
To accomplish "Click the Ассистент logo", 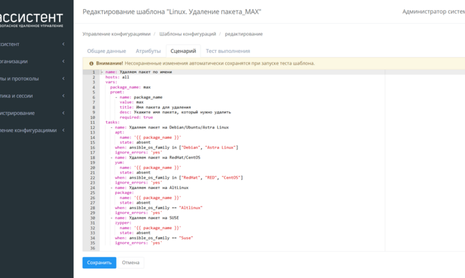I will point(31,19).
